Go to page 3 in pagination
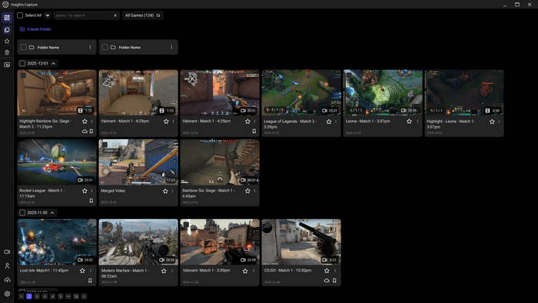The height and width of the screenshot is (303, 538). (x=45, y=296)
